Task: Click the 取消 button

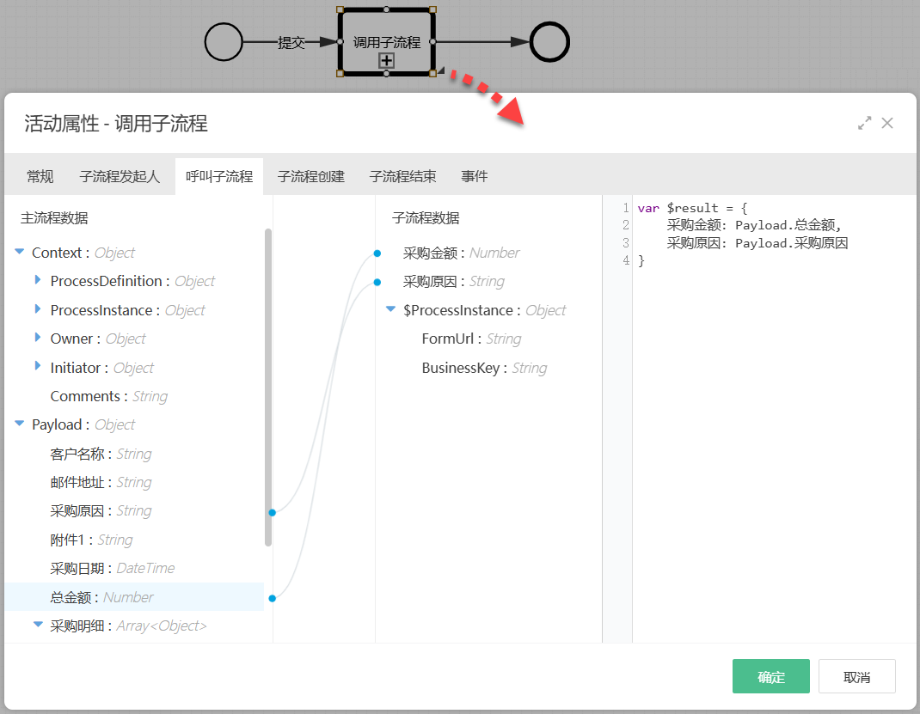Action: pos(856,676)
